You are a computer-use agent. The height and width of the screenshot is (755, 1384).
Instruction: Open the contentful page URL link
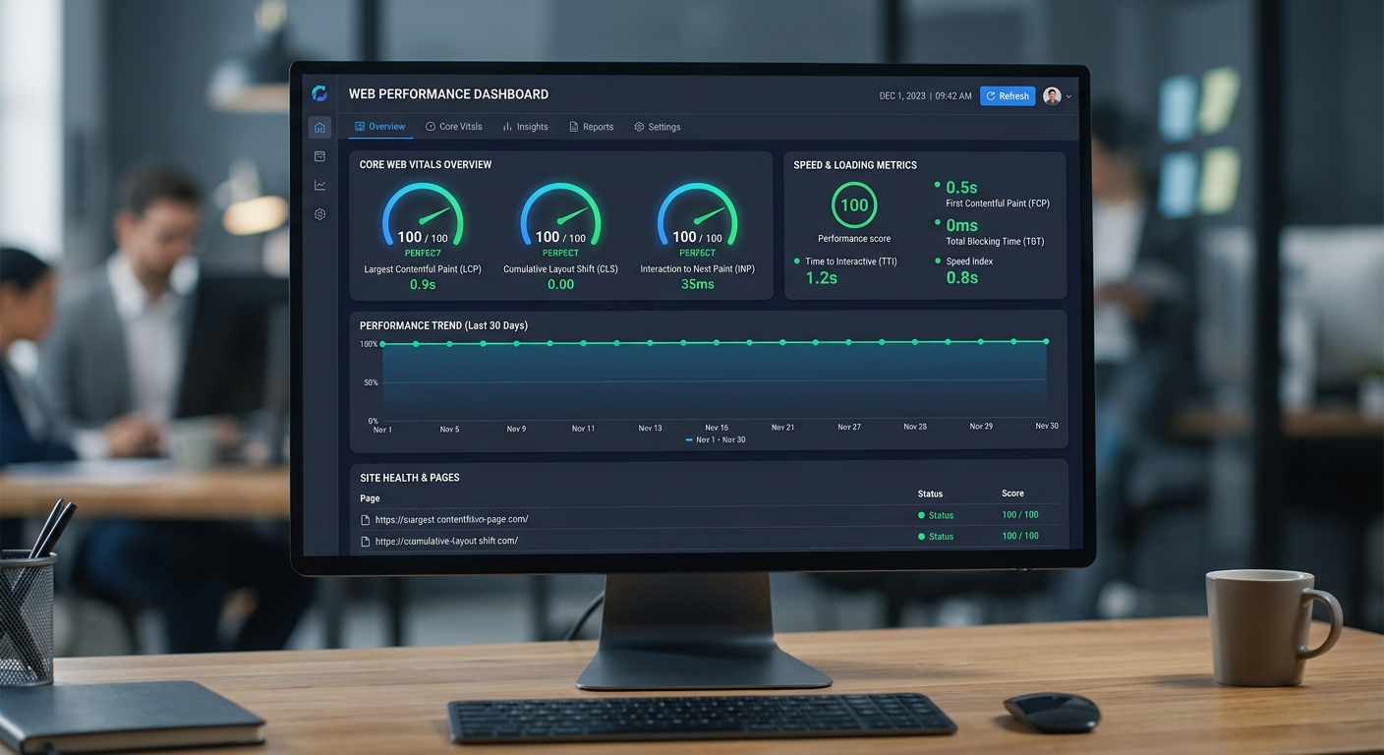tap(451, 519)
